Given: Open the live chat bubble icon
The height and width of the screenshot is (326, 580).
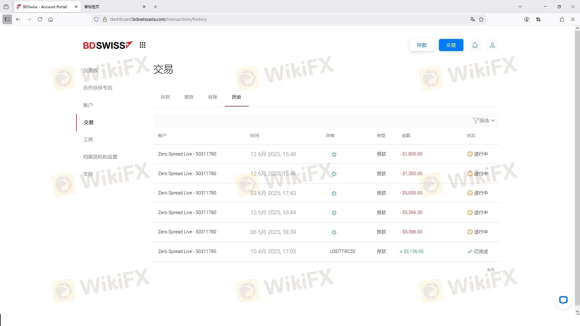Looking at the screenshot, I should (563, 300).
